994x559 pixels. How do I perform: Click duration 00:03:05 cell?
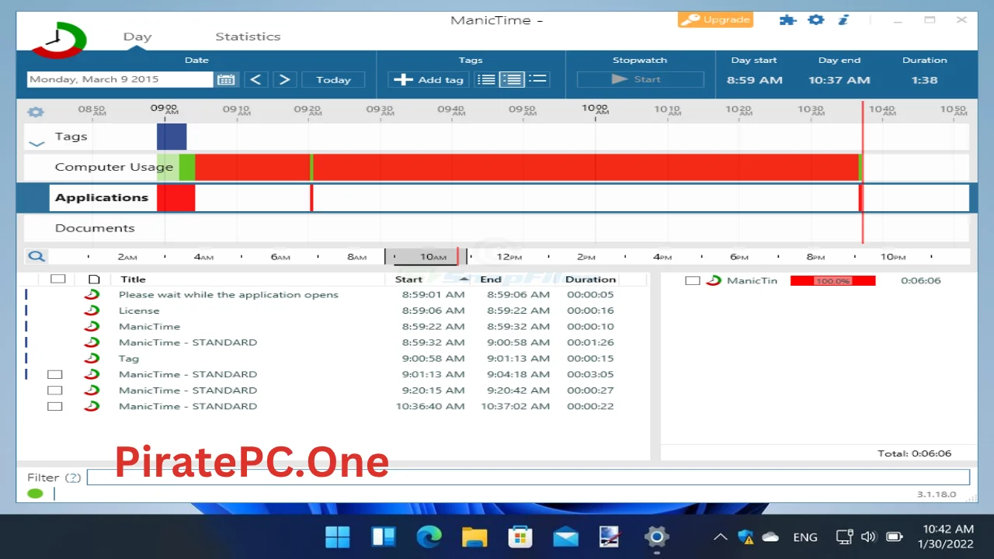(590, 374)
